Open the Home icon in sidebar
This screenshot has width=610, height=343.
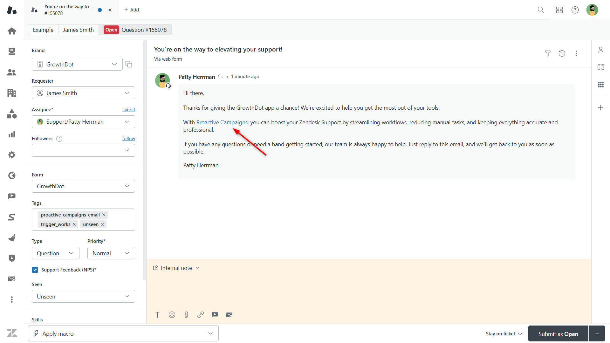pyautogui.click(x=12, y=31)
